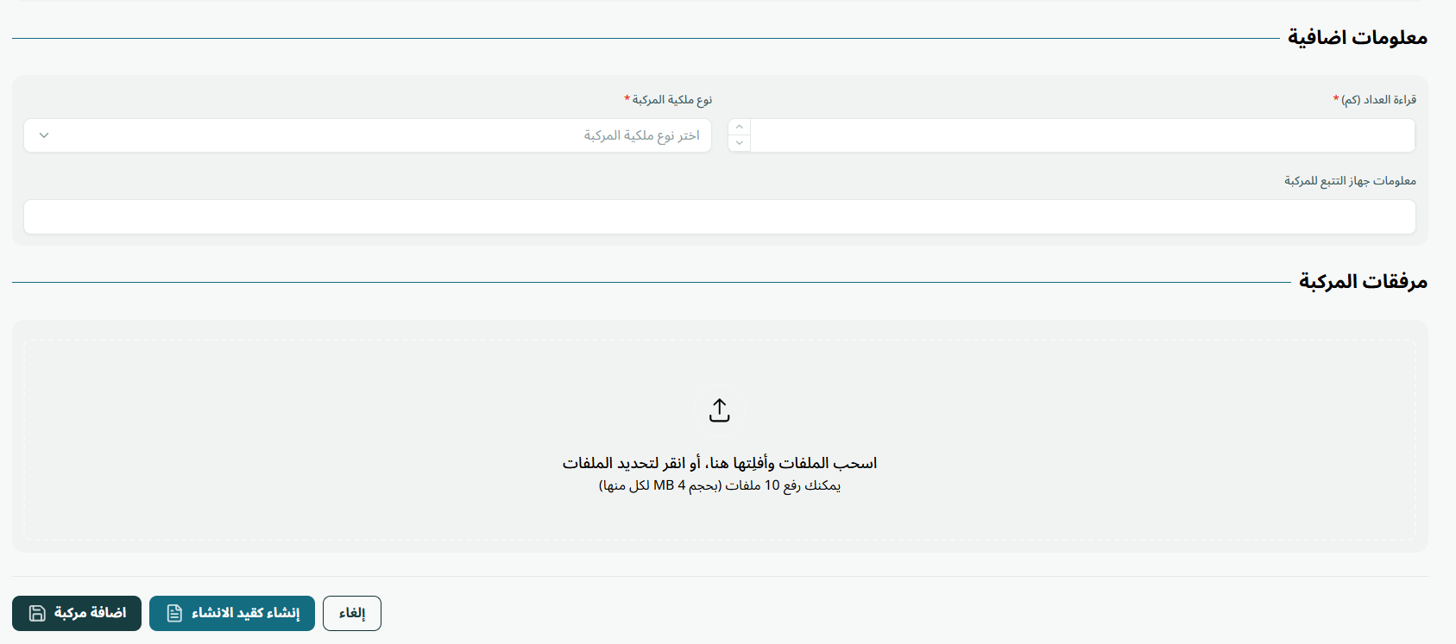Cancel the form with the إلغاء button
The height and width of the screenshot is (644, 1456).
pyautogui.click(x=352, y=613)
